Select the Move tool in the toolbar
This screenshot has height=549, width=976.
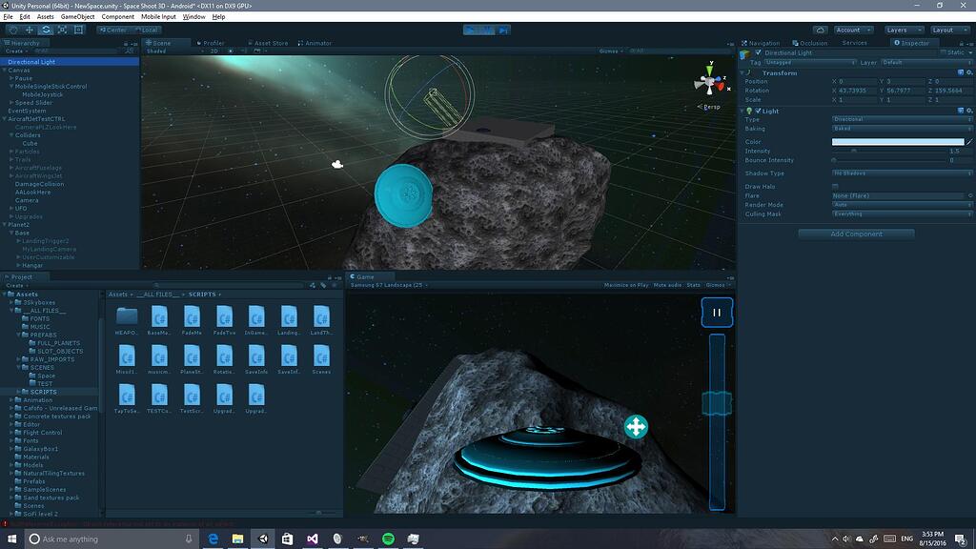click(x=30, y=30)
